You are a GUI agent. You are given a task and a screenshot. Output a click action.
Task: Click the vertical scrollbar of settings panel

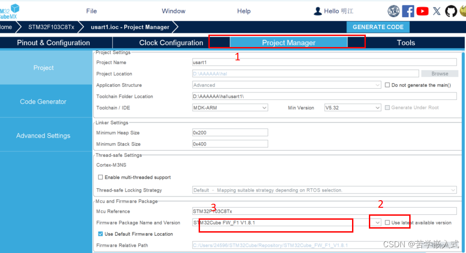pos(463,152)
